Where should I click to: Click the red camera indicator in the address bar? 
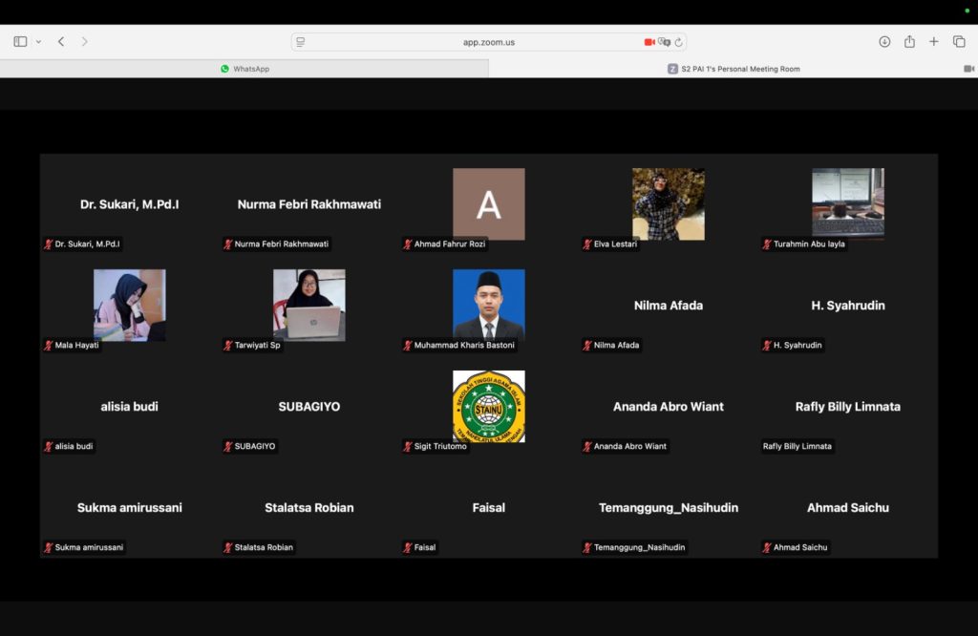pyautogui.click(x=649, y=42)
